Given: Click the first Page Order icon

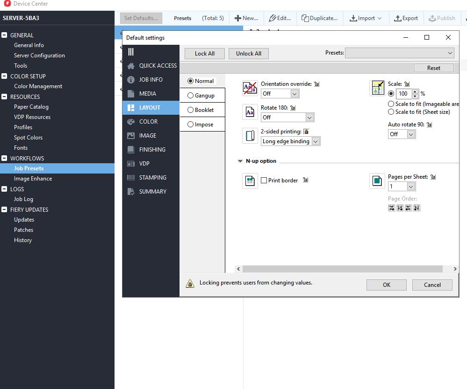Looking at the screenshot, I should (392, 208).
